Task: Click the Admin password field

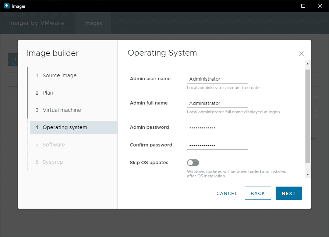Action: tap(217, 127)
